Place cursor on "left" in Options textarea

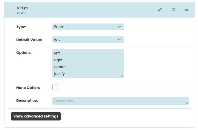(x=57, y=53)
